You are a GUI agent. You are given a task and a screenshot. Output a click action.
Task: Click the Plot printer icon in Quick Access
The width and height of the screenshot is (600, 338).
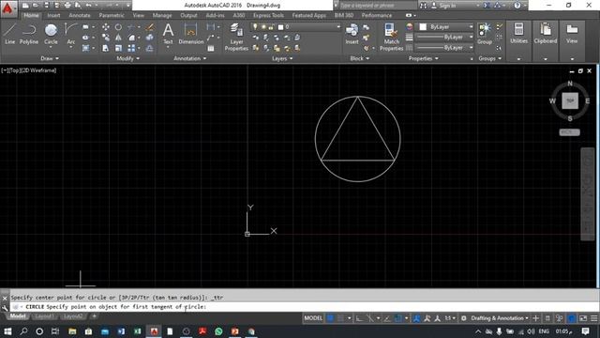click(x=67, y=6)
